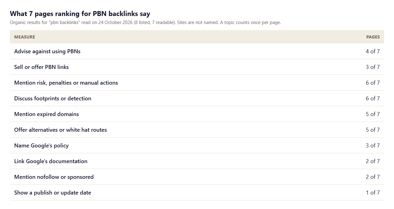The height and width of the screenshot is (209, 394).
Task: Select the 'Advise against using PBNs' row label
Action: [x=47, y=51]
